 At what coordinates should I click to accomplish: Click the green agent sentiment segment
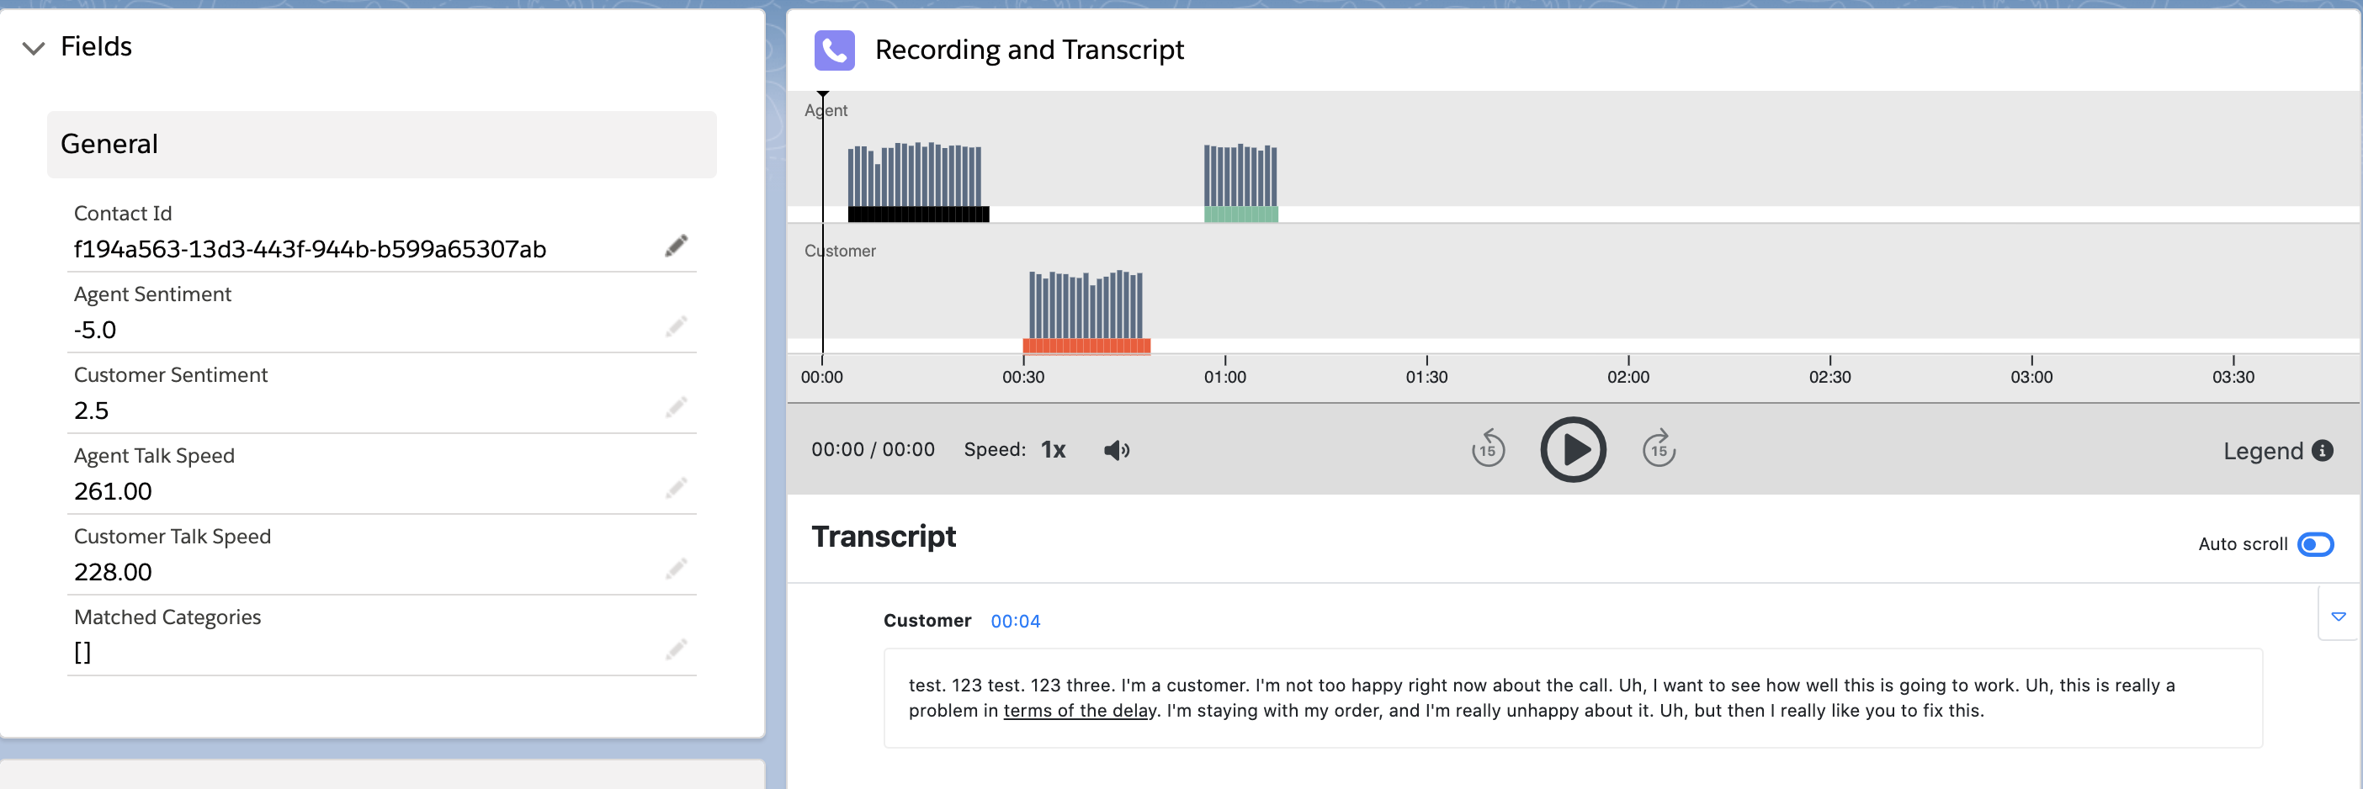(1240, 214)
